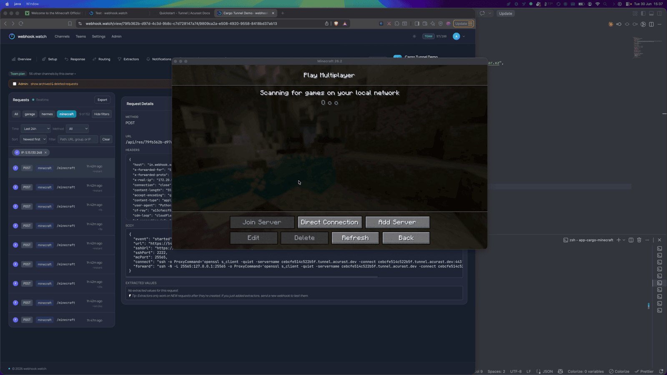Close the VS Code terminal panel
The height and width of the screenshot is (375, 667).
click(659, 240)
